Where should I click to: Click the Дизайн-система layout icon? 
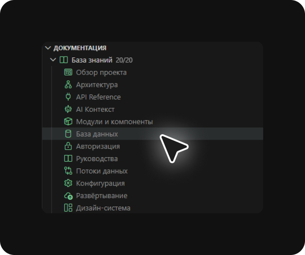click(x=68, y=208)
